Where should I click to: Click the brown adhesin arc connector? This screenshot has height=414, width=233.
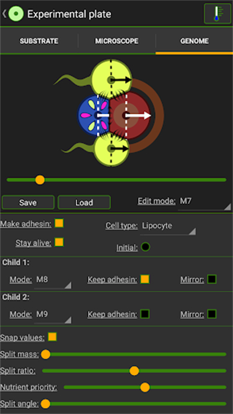[158, 115]
